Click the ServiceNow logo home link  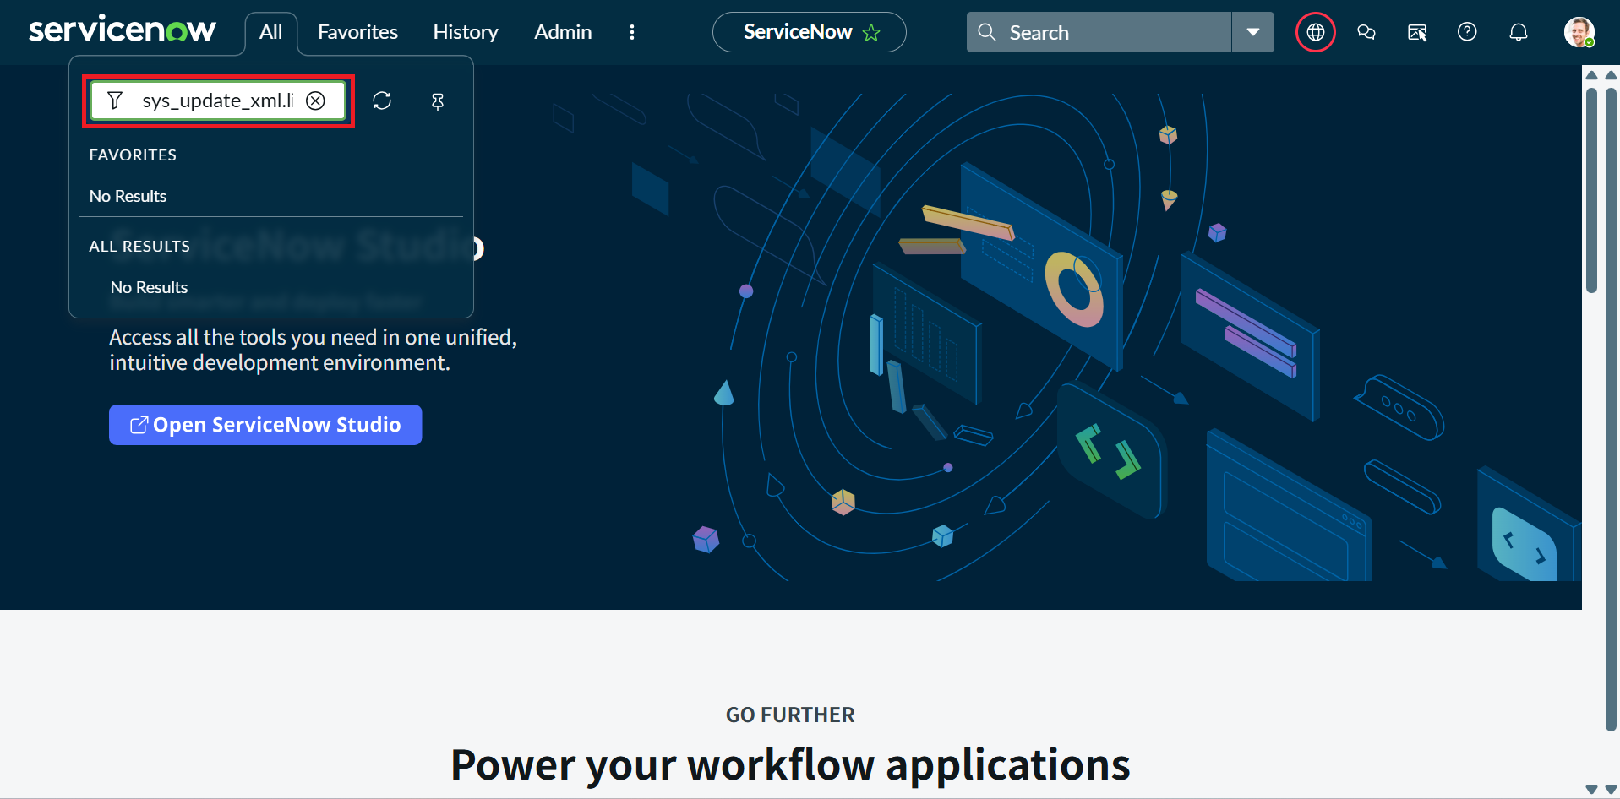tap(123, 30)
